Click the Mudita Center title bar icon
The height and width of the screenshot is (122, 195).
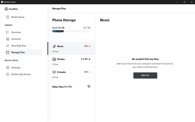tap(3, 2)
